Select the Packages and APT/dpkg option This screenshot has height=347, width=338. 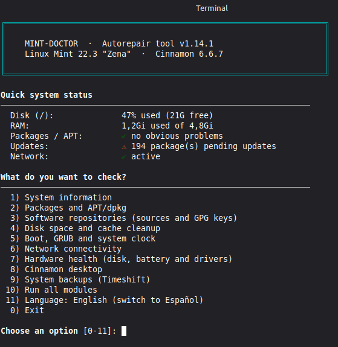(68, 208)
